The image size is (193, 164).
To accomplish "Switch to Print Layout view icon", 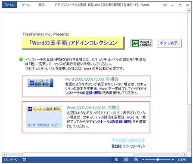I will [126, 159].
